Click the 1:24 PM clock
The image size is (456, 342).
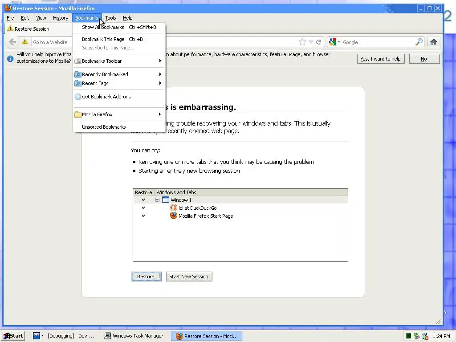[441, 336]
